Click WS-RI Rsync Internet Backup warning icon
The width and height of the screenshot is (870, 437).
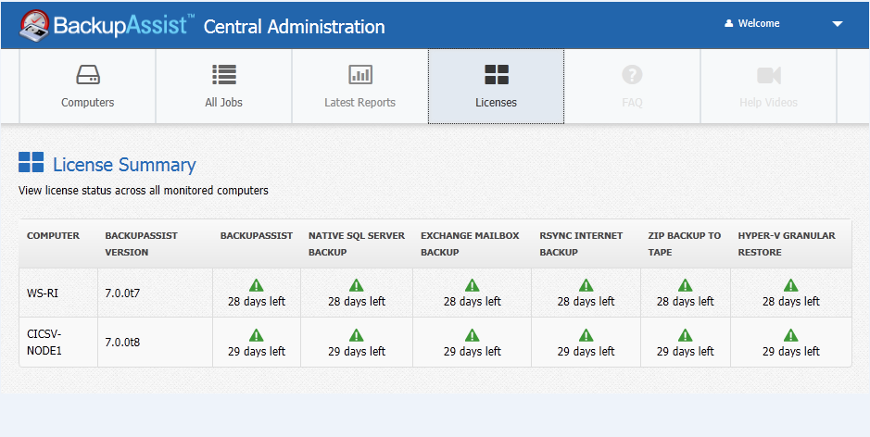(586, 285)
